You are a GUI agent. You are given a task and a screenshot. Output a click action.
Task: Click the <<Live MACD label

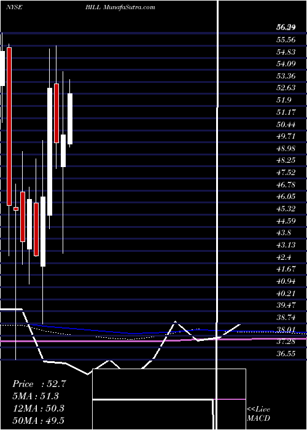(258, 413)
